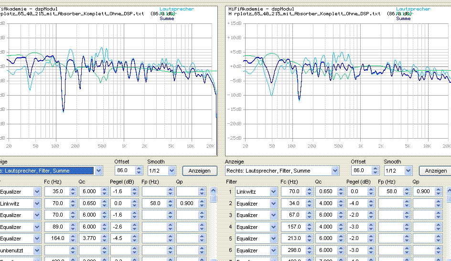Decrease Qc 3.770 stepper on left
Screen dimensions: 451x261
[x=105, y=240]
